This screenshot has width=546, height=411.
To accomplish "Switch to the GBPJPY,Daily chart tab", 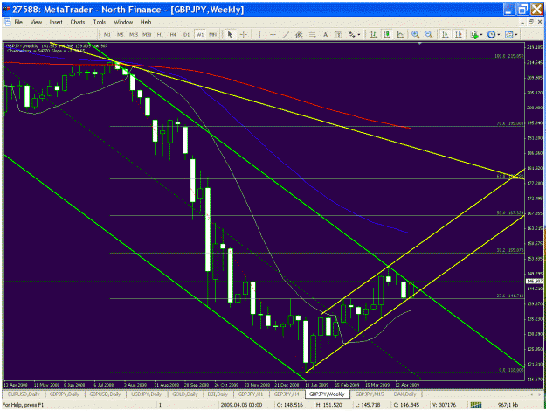I will pos(65,394).
